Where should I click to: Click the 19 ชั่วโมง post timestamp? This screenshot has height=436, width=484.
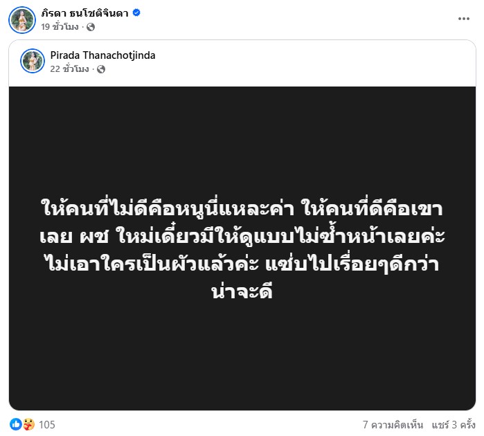[x=60, y=27]
